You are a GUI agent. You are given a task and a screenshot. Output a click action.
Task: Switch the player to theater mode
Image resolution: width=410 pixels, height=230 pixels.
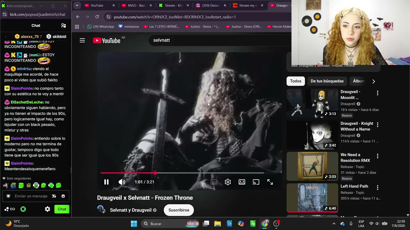coord(242,182)
